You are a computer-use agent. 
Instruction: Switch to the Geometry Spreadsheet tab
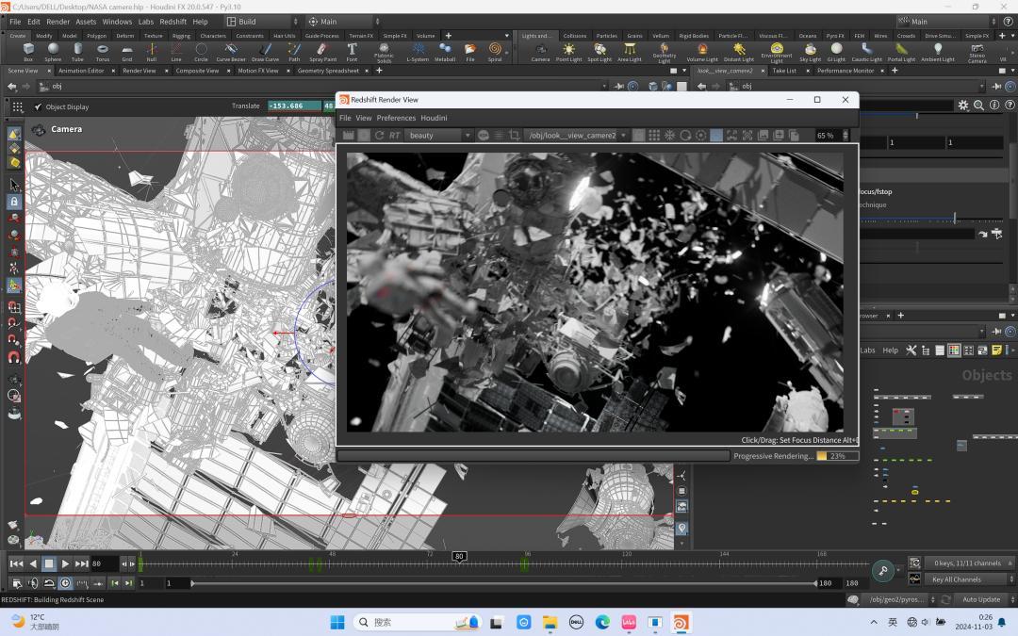pyautogui.click(x=328, y=71)
